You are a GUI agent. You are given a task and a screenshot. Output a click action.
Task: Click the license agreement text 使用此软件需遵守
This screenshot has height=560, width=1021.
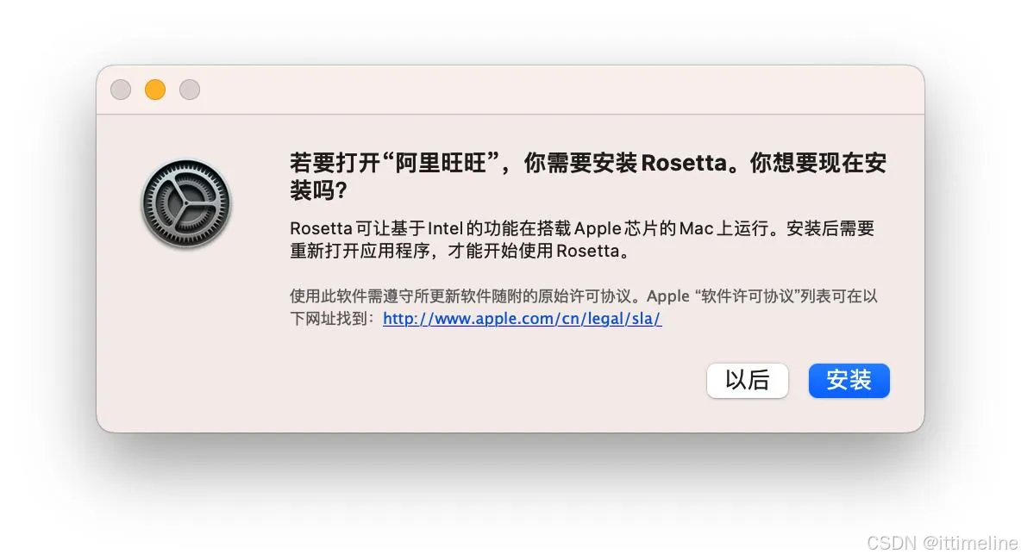coord(583,307)
